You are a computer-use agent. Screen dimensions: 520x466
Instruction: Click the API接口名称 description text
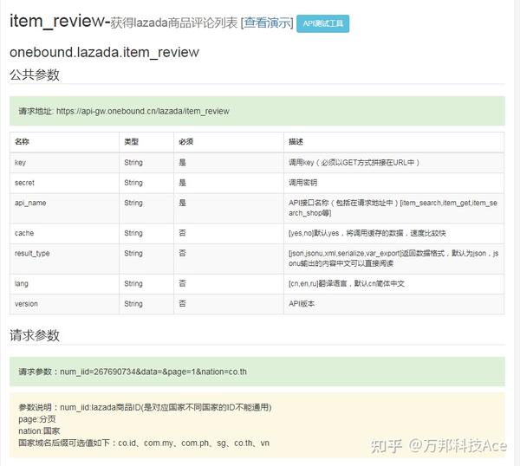click(393, 208)
